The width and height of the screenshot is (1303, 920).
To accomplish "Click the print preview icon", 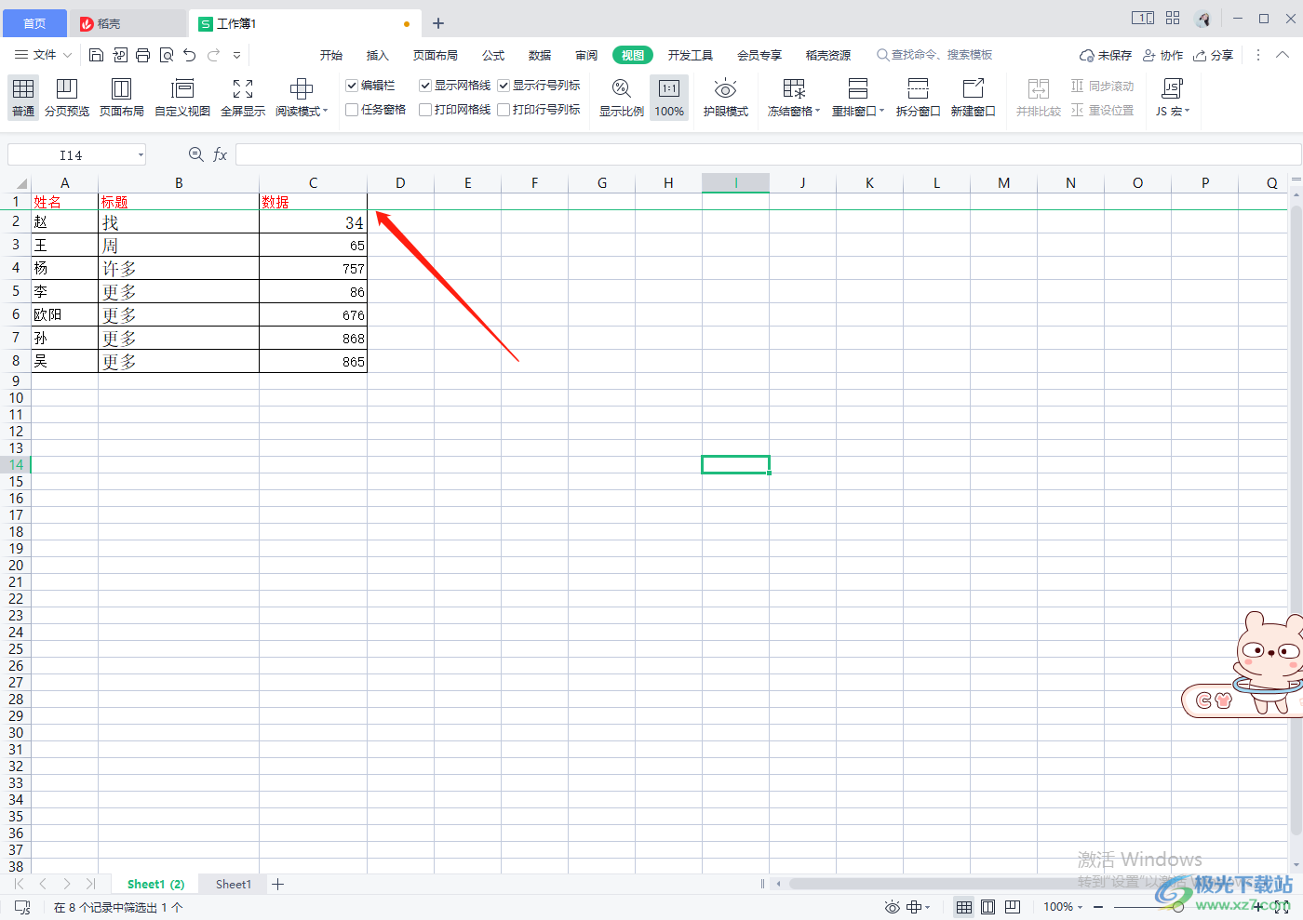I will 167,55.
